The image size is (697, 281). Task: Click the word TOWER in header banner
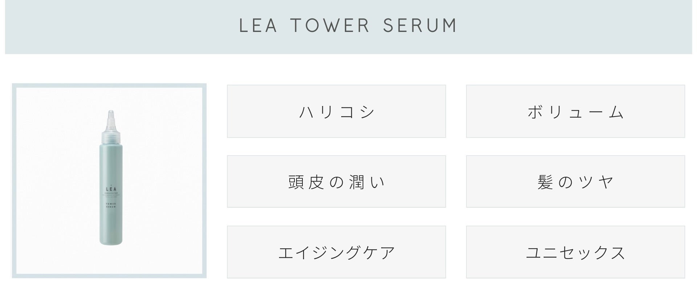[330, 25]
